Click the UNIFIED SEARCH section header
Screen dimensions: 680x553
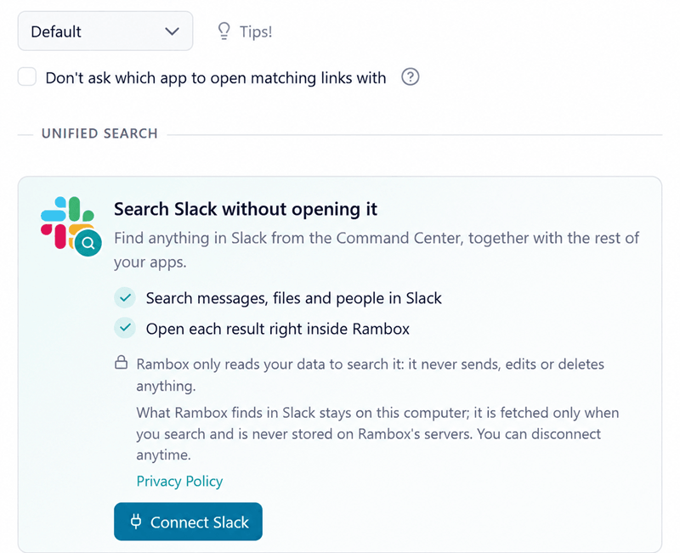coord(99,133)
